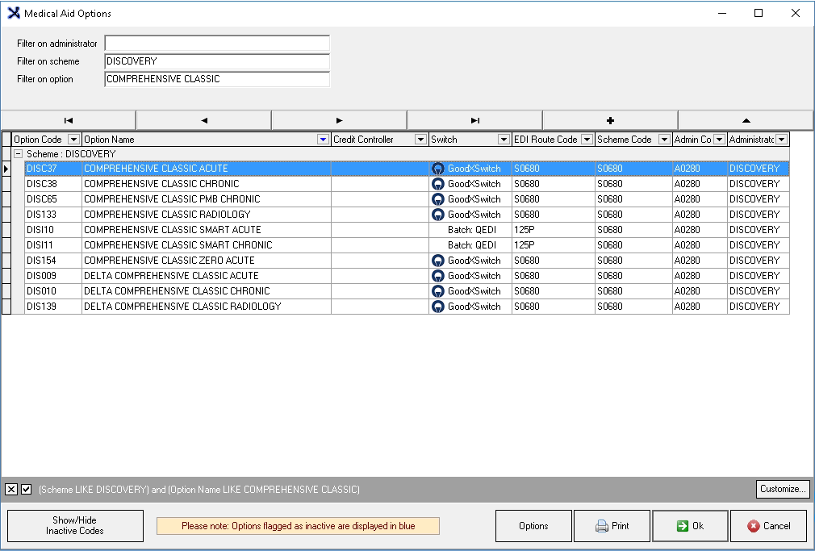Go to first record navigation arrow
The width and height of the screenshot is (815, 551).
[69, 120]
